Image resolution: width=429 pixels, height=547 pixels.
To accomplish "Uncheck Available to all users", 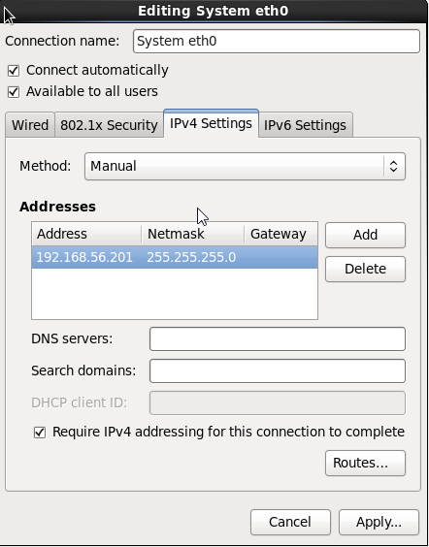I will click(x=14, y=92).
